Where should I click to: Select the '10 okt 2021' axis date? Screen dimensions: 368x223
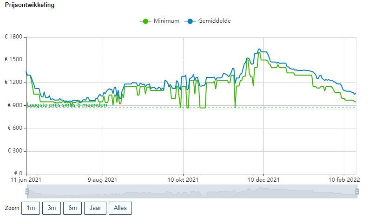[183, 179]
